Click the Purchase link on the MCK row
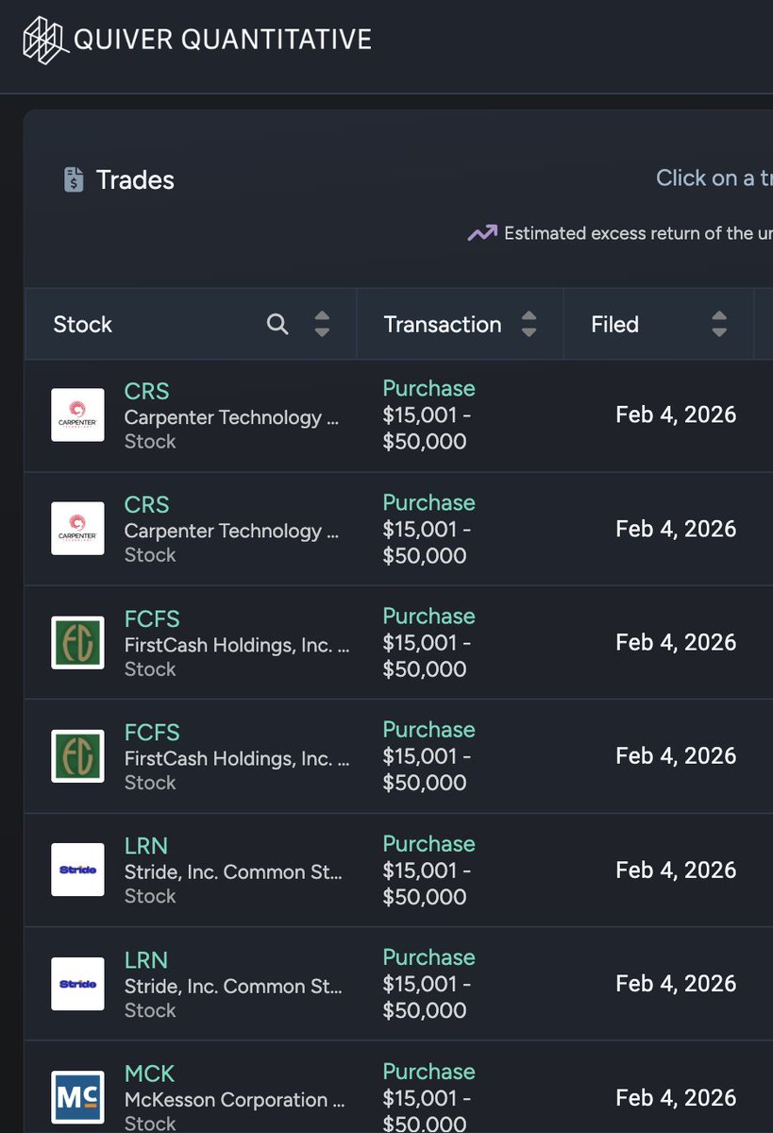The width and height of the screenshot is (773, 1133). click(429, 1072)
